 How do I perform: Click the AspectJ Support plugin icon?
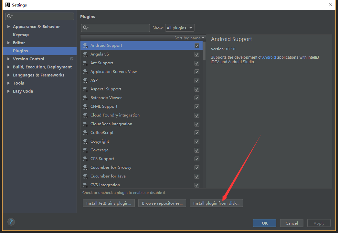85,89
